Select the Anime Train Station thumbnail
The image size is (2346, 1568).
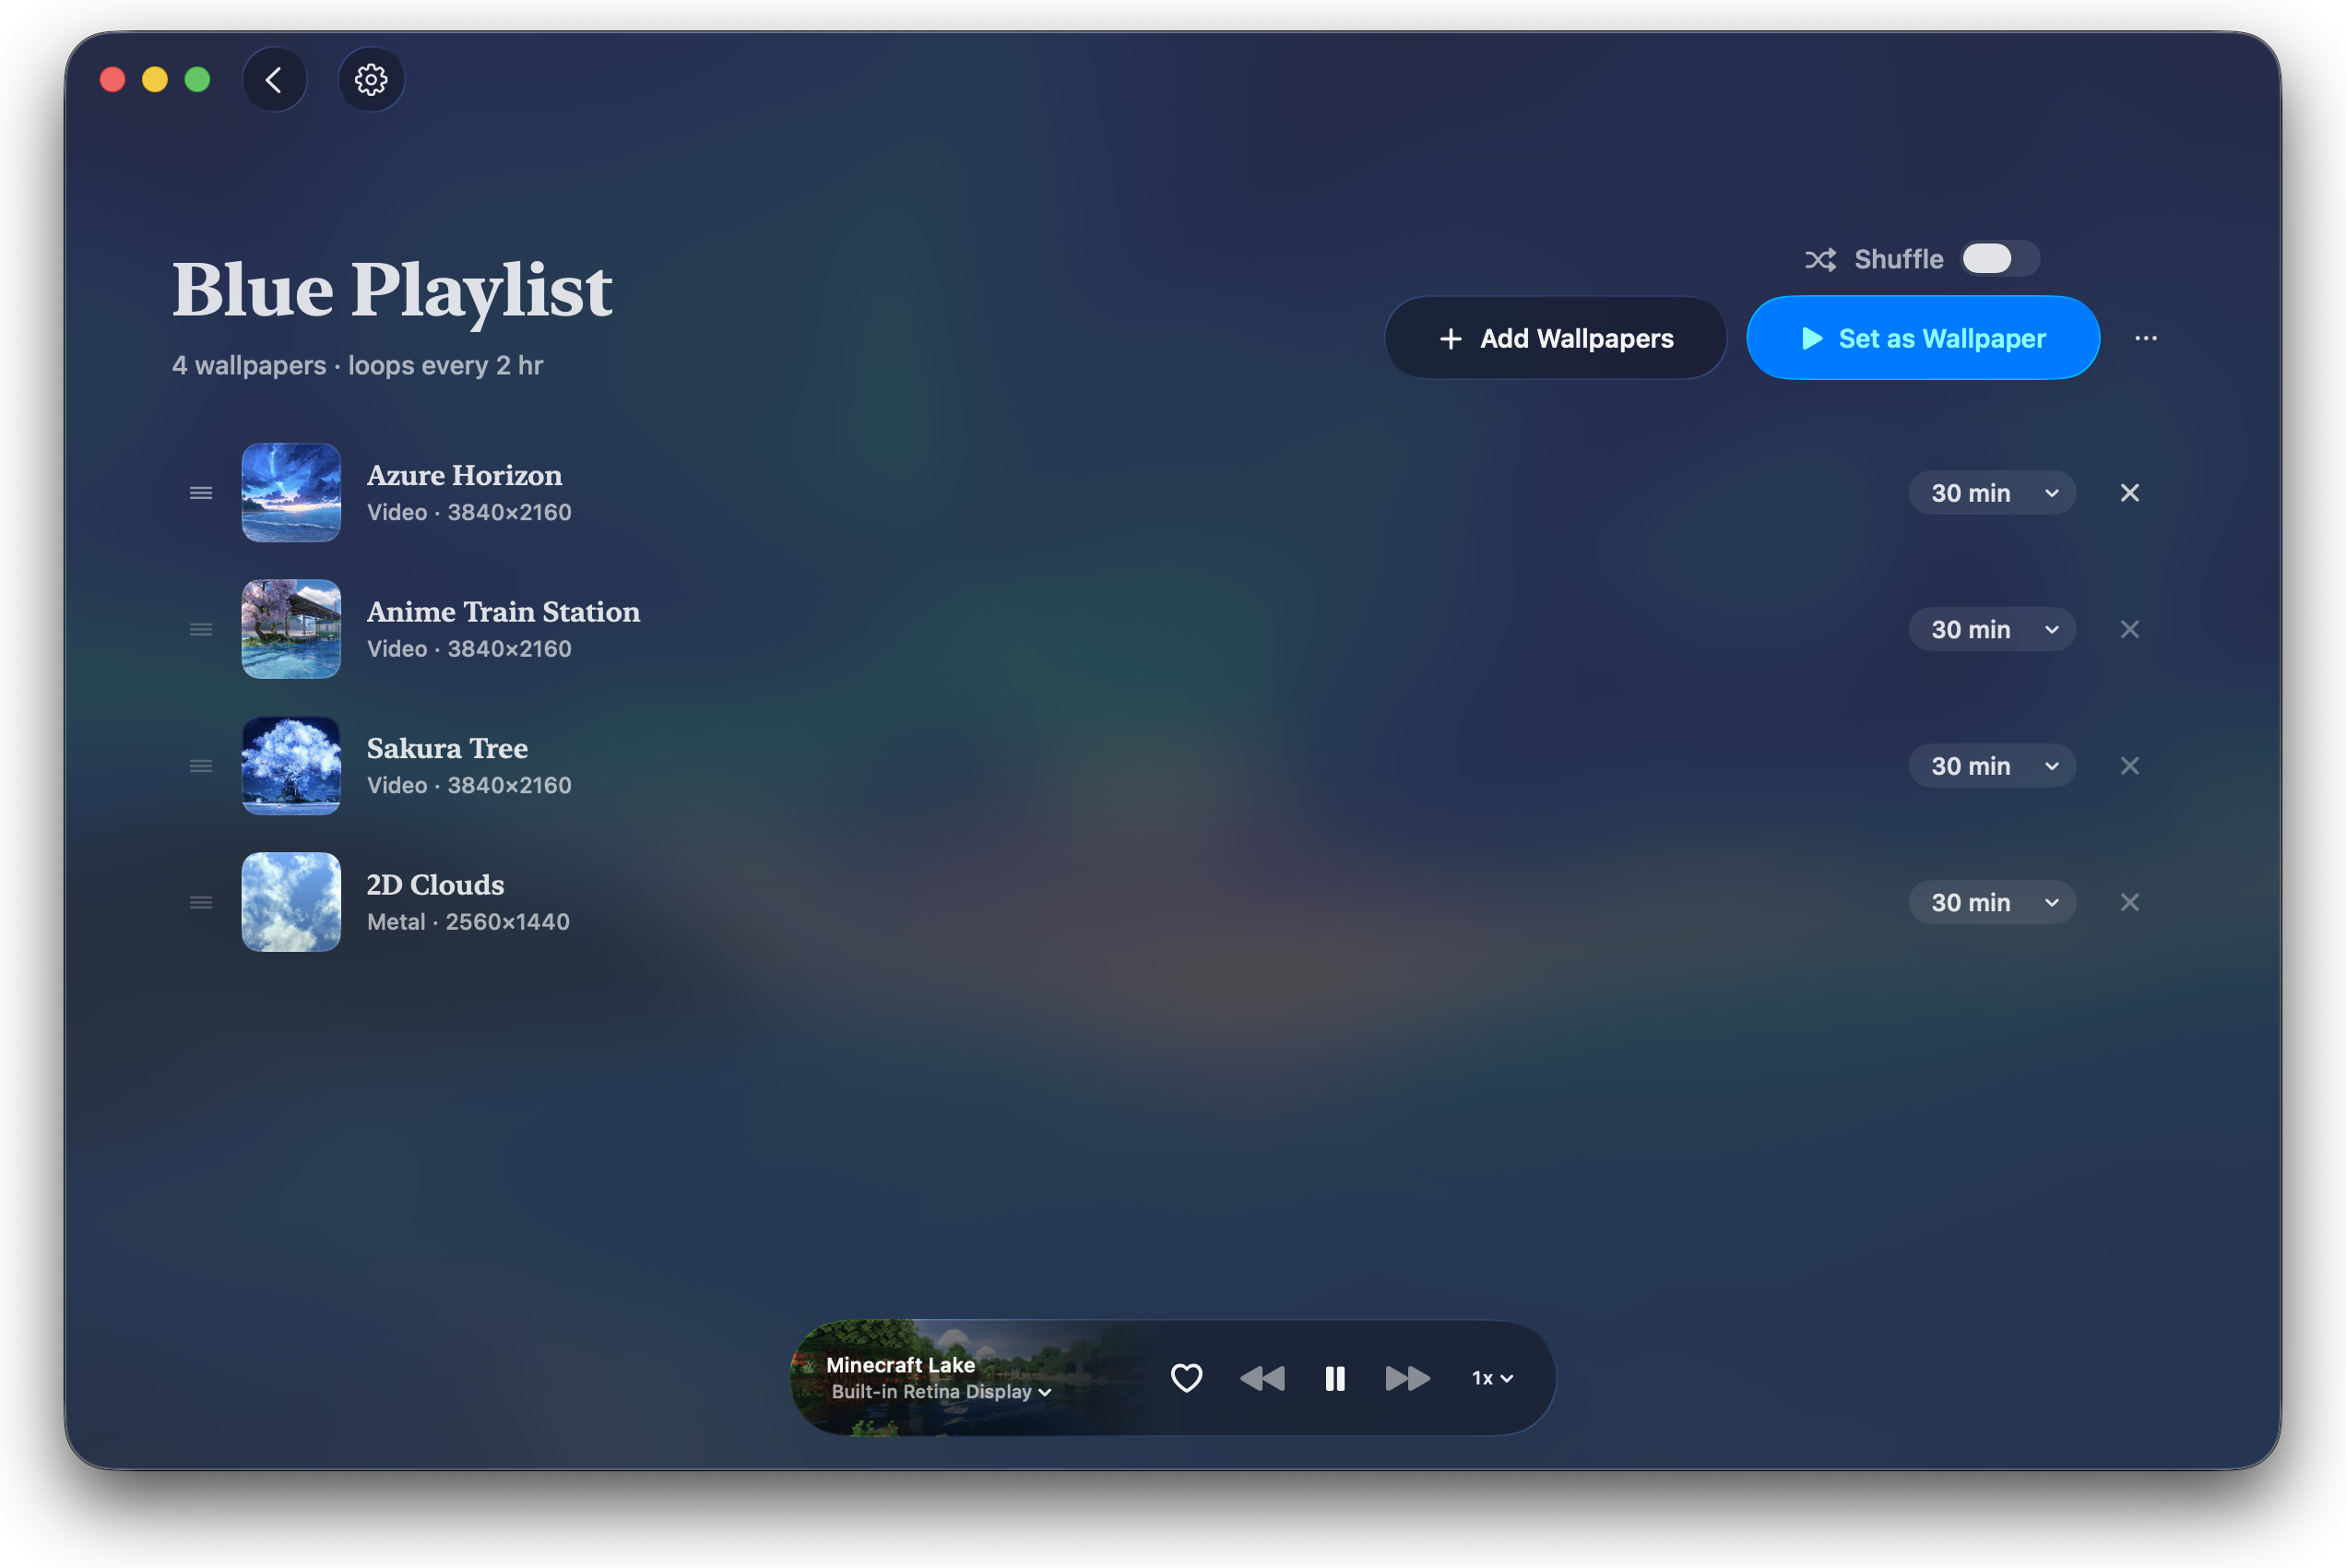(290, 629)
